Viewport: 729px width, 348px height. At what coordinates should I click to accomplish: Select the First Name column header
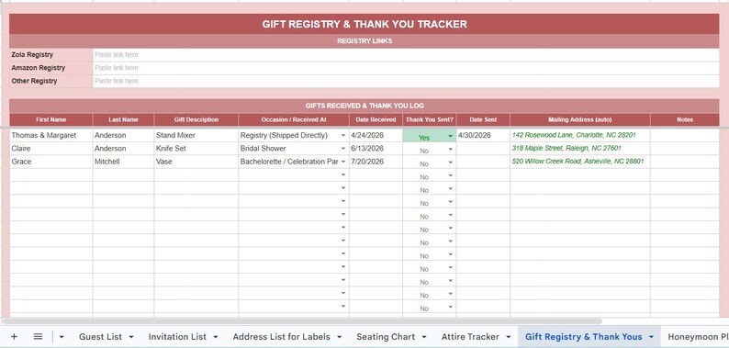coord(51,119)
